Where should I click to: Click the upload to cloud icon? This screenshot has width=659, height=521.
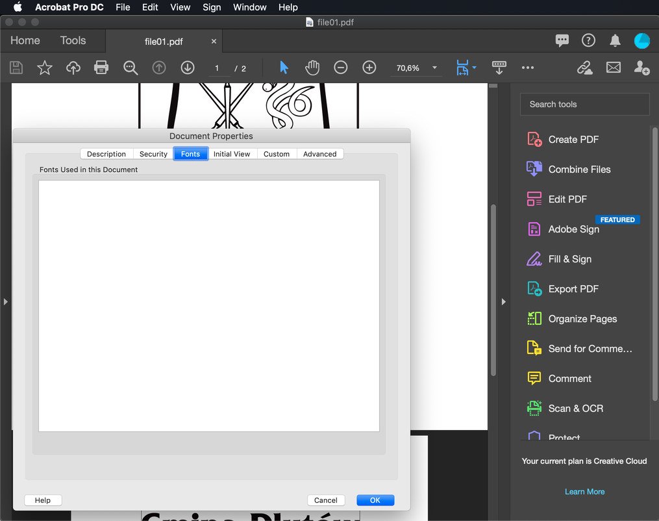pos(73,68)
